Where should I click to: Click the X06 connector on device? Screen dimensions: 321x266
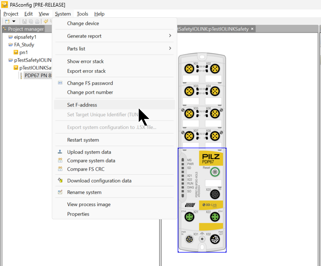(215, 114)
